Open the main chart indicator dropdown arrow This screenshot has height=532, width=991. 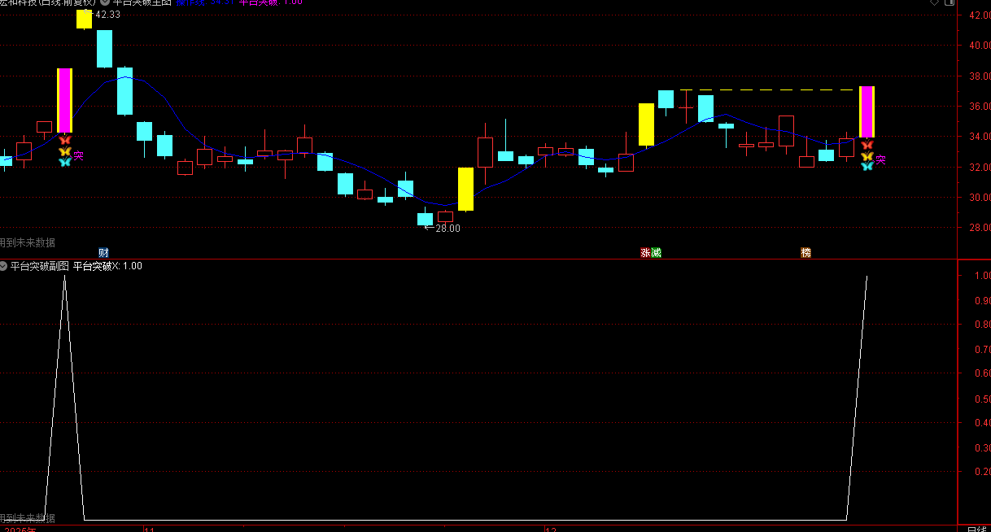click(105, 3)
